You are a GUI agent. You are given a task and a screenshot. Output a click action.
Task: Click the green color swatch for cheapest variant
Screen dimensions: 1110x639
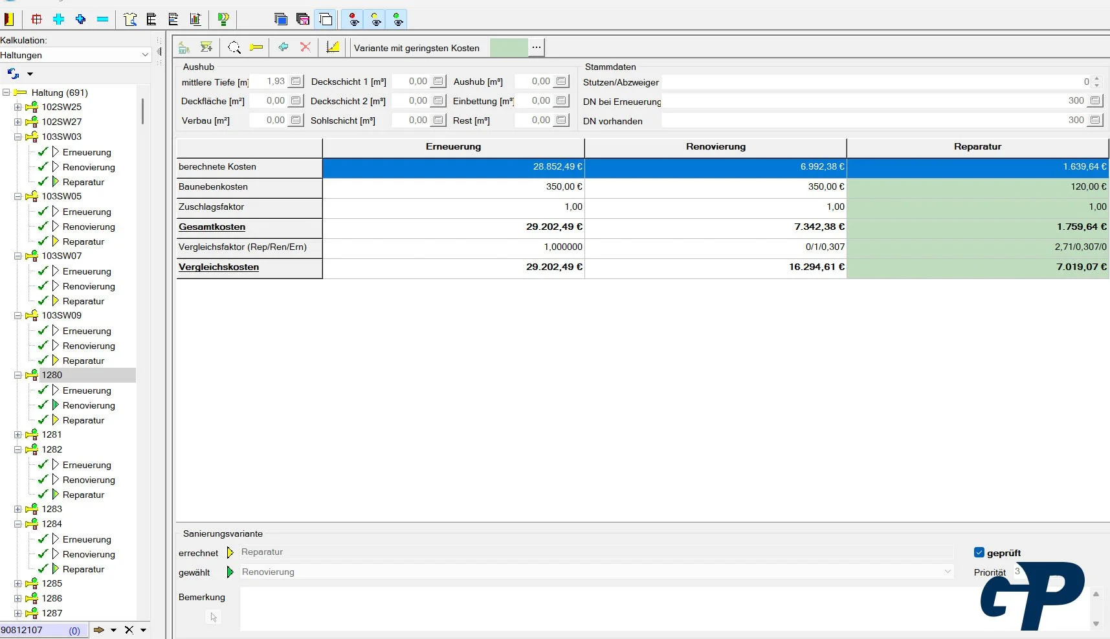pos(509,47)
